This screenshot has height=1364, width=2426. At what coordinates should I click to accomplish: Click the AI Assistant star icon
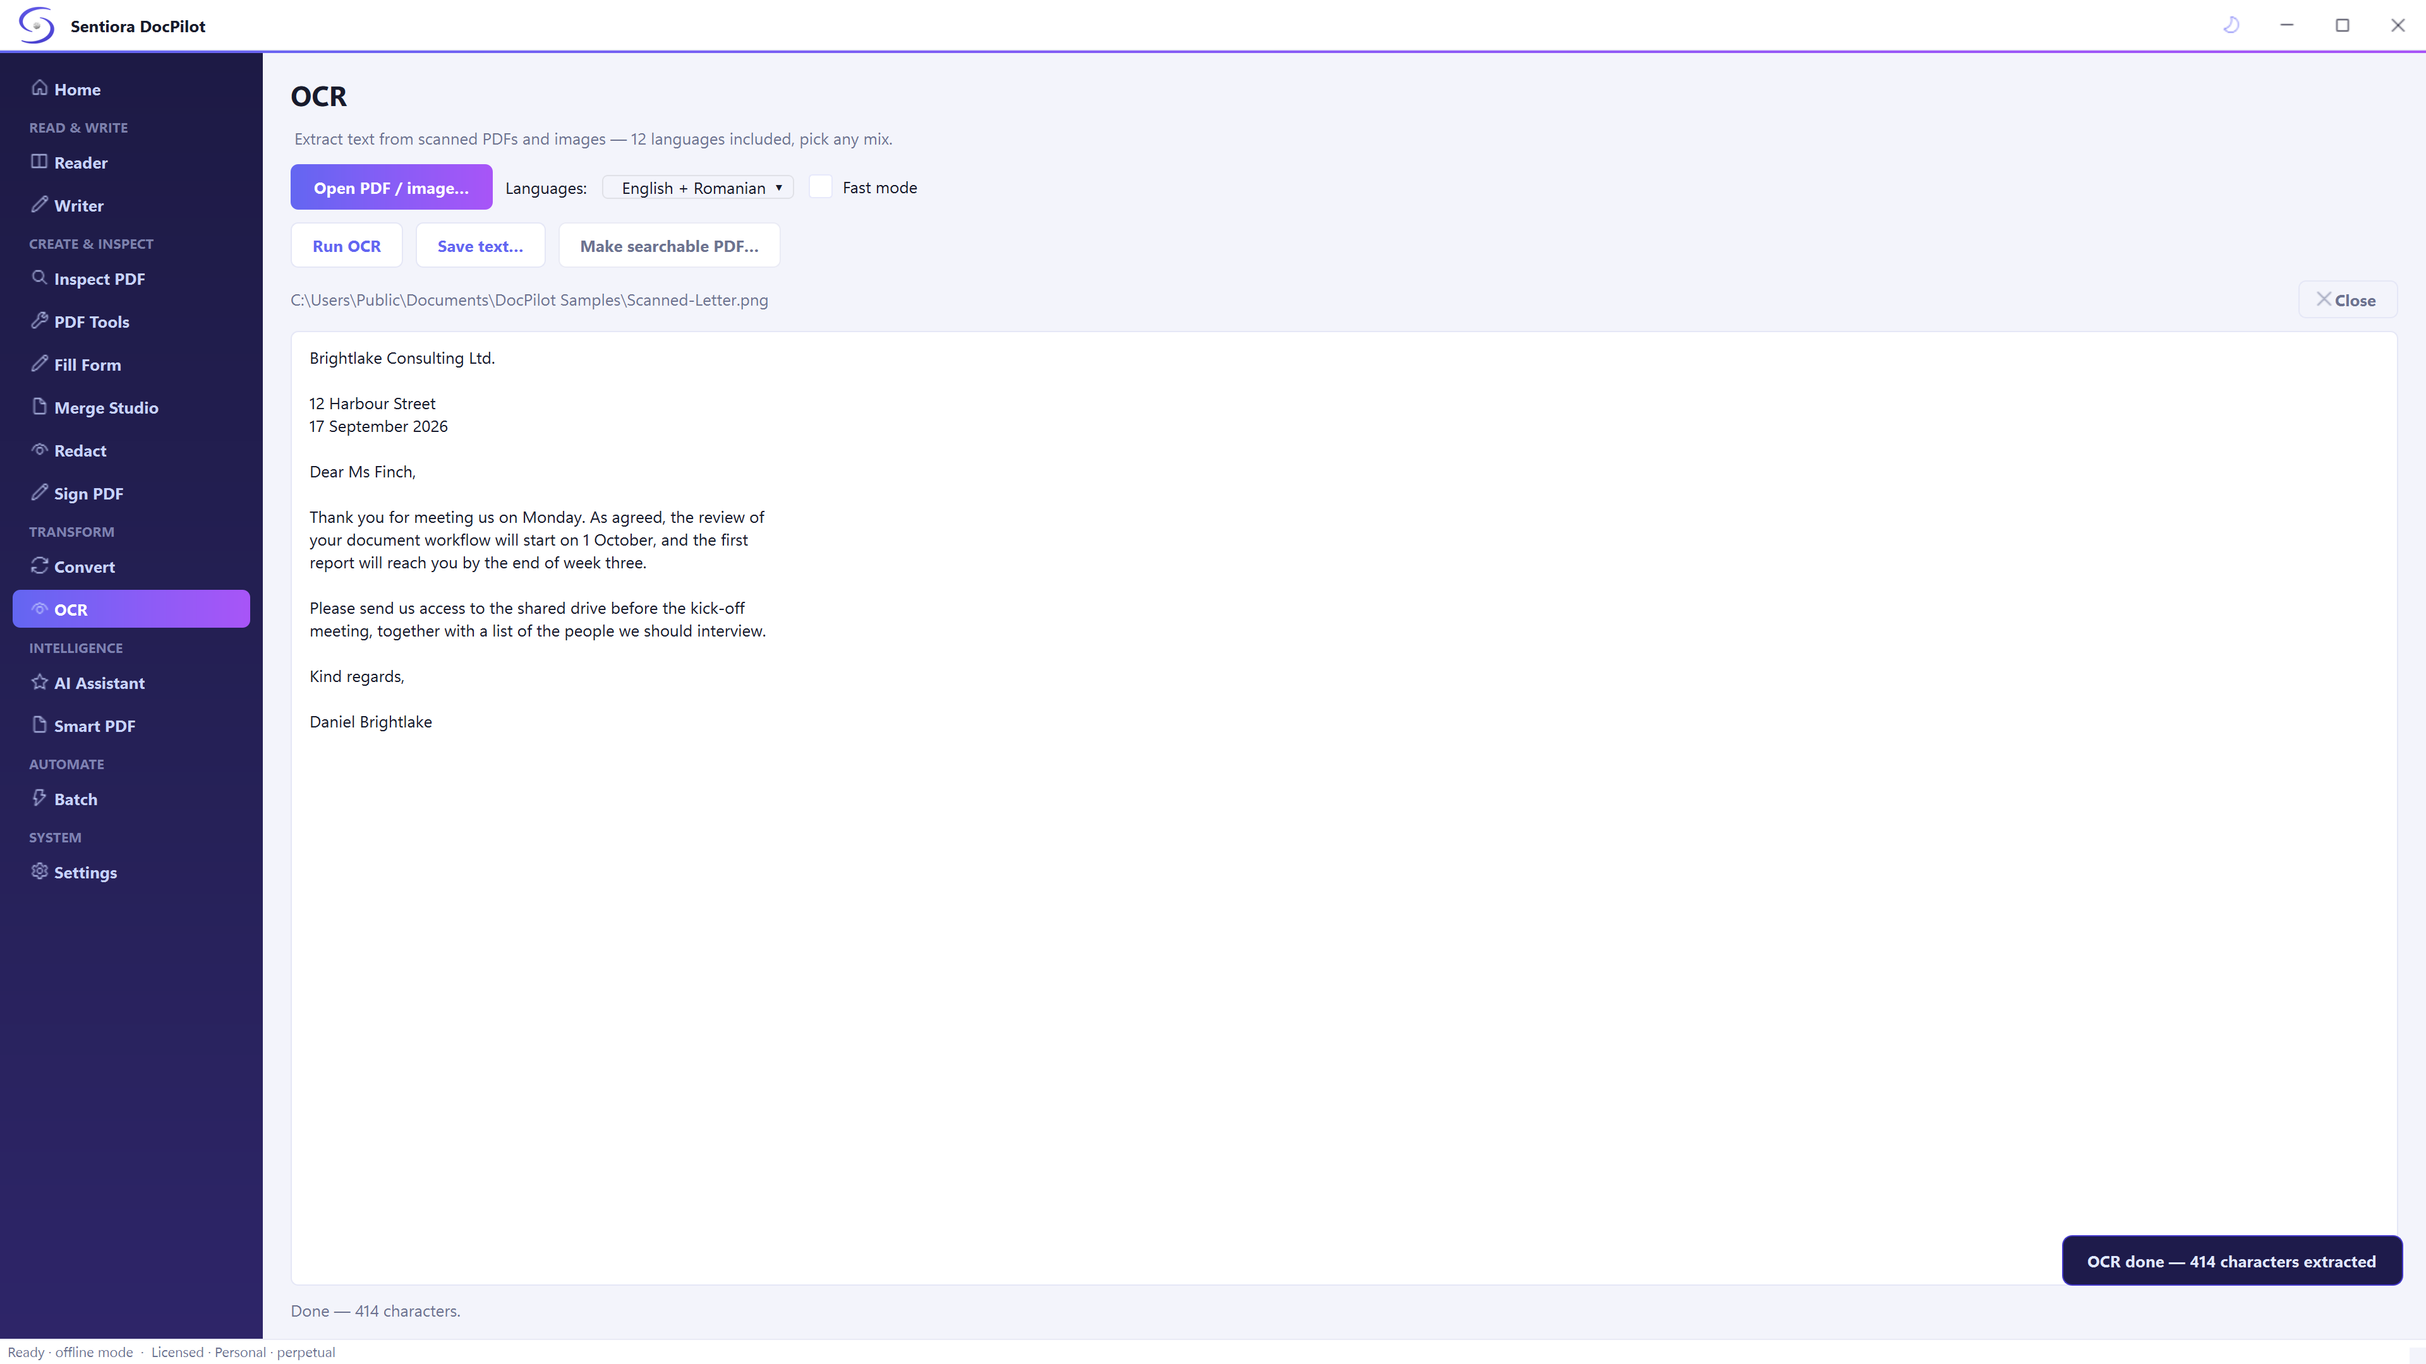point(39,683)
